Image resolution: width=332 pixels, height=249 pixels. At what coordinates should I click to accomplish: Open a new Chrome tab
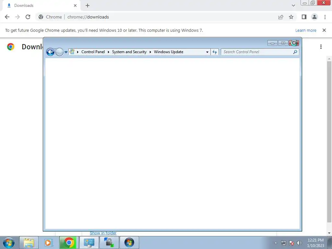[88, 6]
